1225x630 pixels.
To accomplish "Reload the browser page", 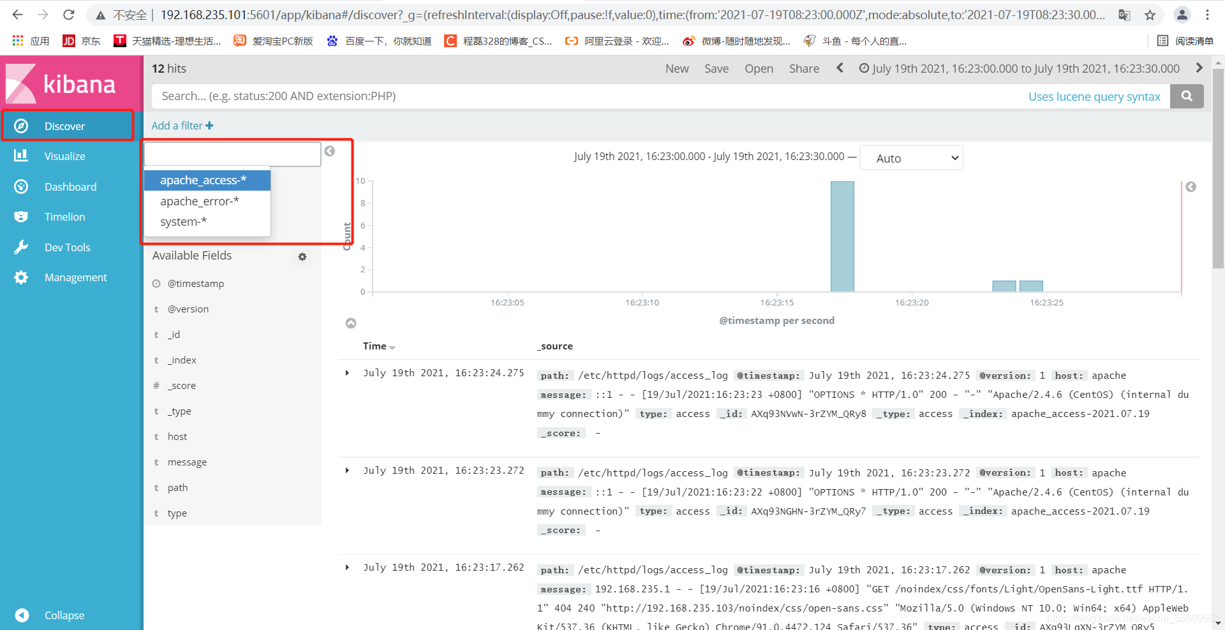I will 69,15.
